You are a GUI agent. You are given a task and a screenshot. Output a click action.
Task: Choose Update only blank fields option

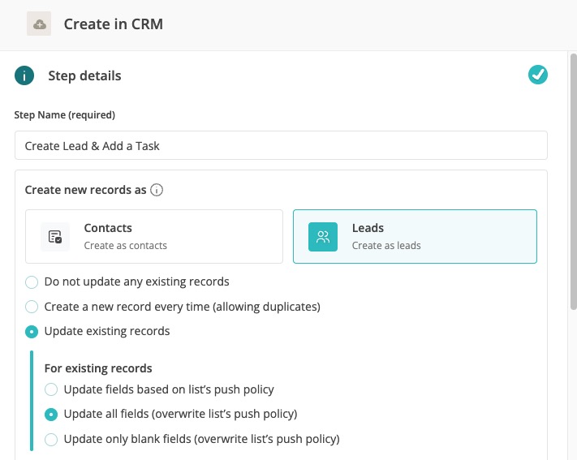(51, 439)
